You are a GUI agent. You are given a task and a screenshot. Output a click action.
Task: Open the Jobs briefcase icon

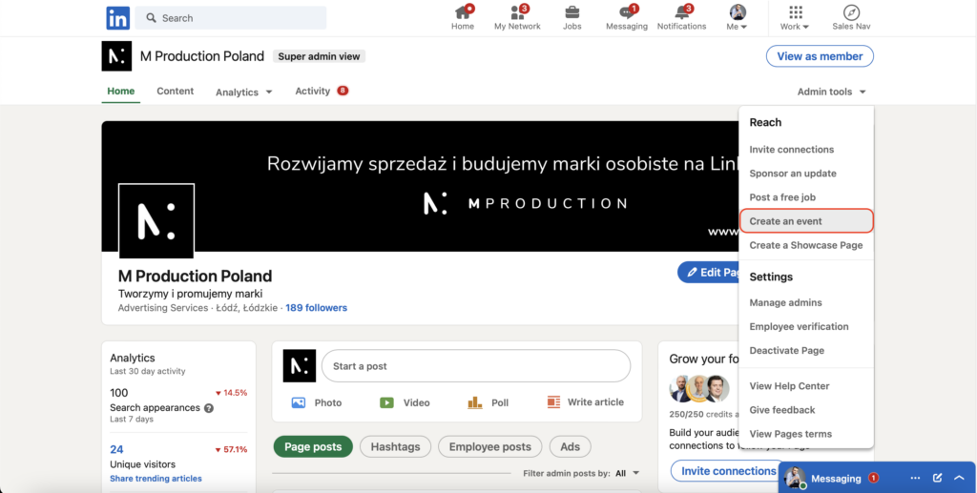click(x=572, y=12)
